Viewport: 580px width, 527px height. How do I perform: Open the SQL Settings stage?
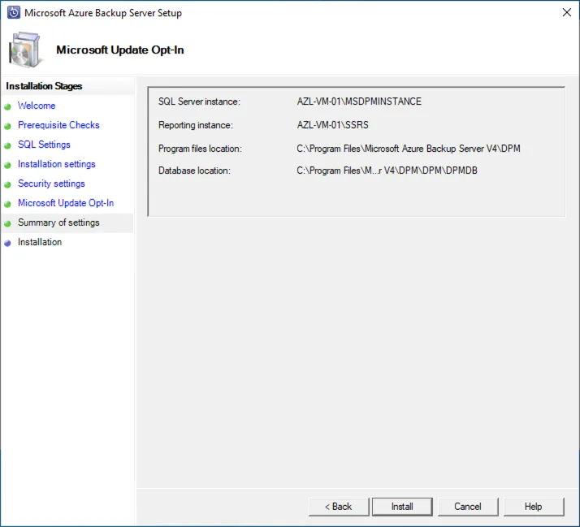click(44, 145)
